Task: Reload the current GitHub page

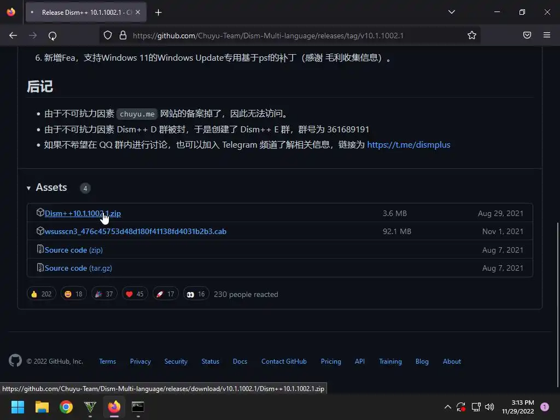Action: (52, 36)
